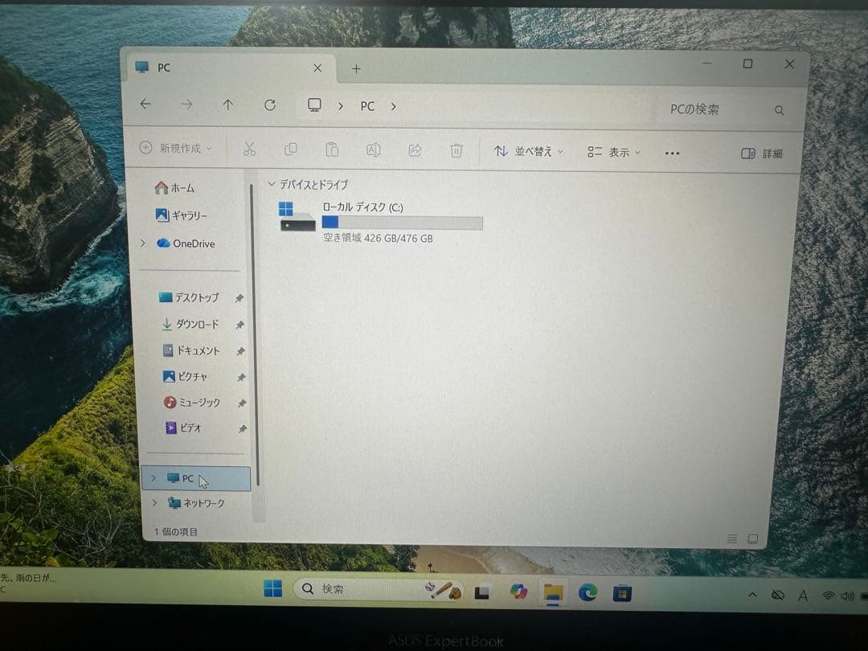Click the Share icon in toolbar
The image size is (868, 651).
[416, 150]
